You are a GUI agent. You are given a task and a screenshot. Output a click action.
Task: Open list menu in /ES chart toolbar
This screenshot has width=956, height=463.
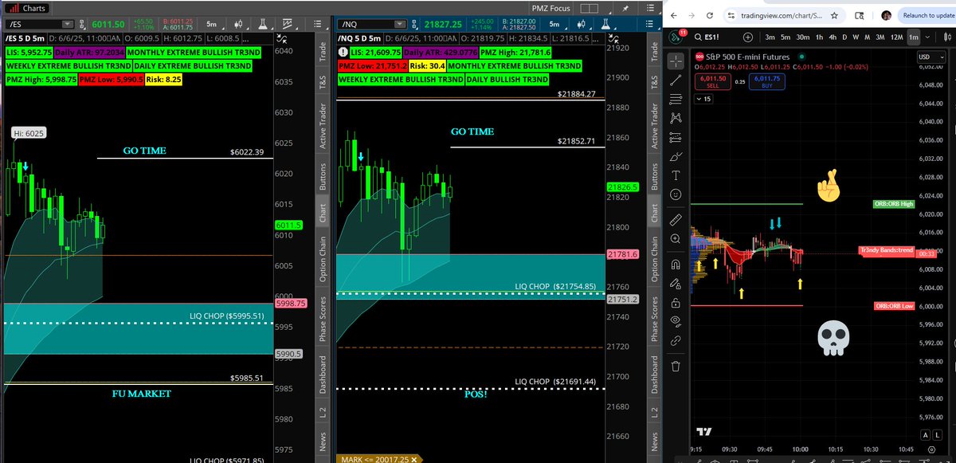coord(316,25)
